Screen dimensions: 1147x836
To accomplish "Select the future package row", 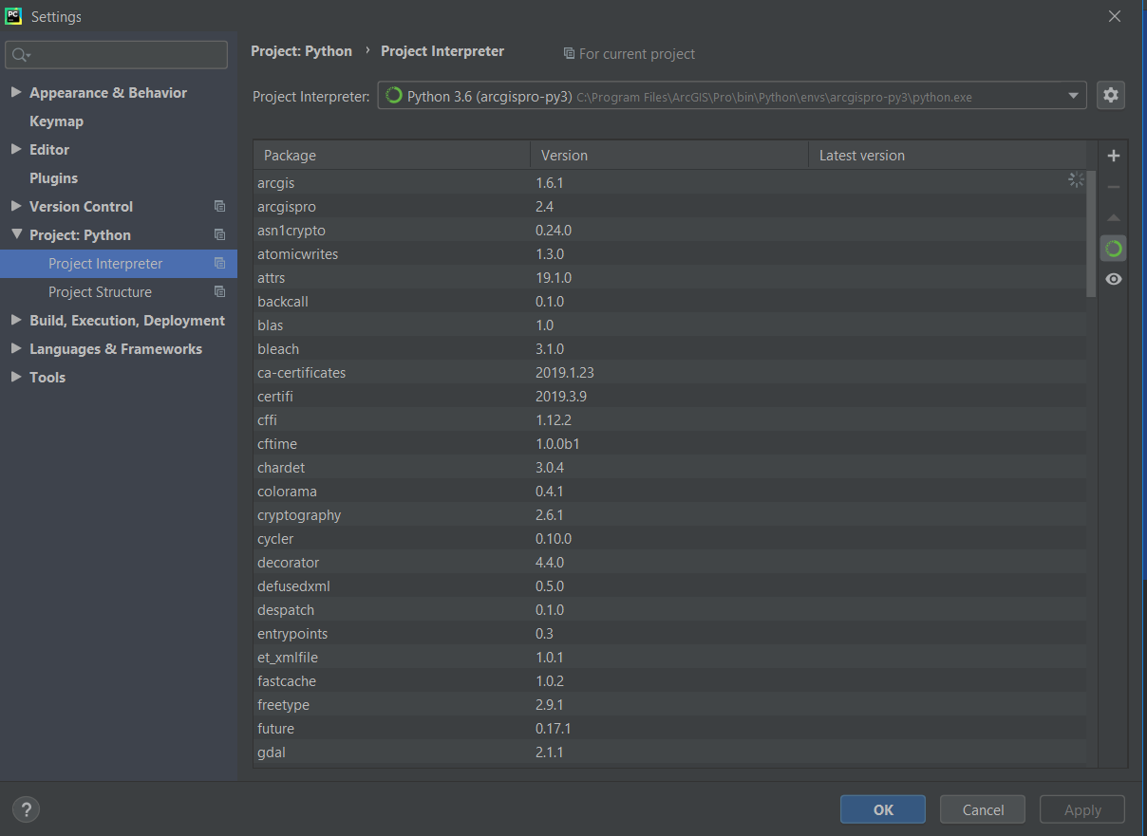I will tap(669, 728).
